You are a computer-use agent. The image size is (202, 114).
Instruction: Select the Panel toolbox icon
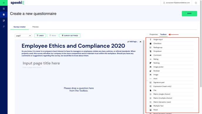150,110
